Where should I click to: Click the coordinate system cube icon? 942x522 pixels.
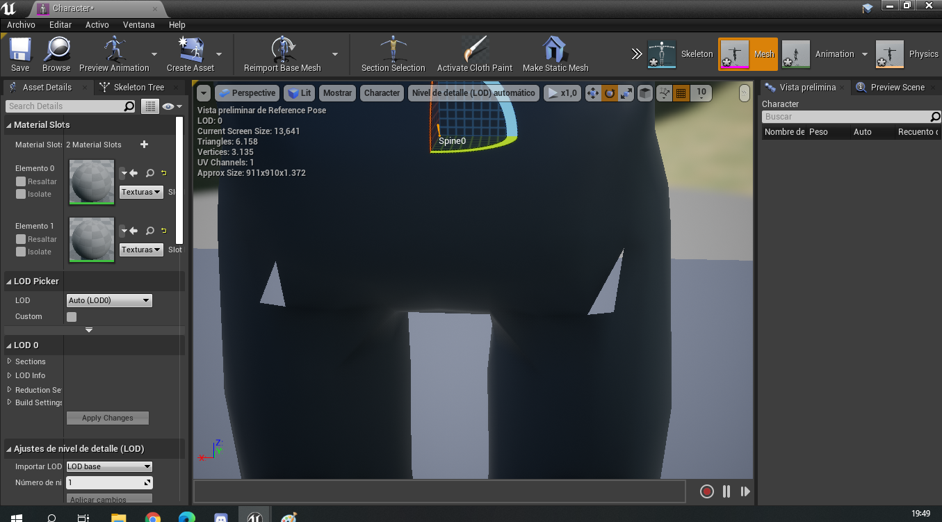[x=645, y=93]
